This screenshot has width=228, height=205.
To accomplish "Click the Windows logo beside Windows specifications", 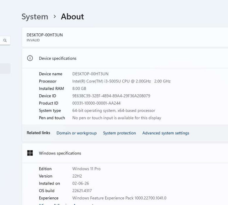I will (30, 153).
